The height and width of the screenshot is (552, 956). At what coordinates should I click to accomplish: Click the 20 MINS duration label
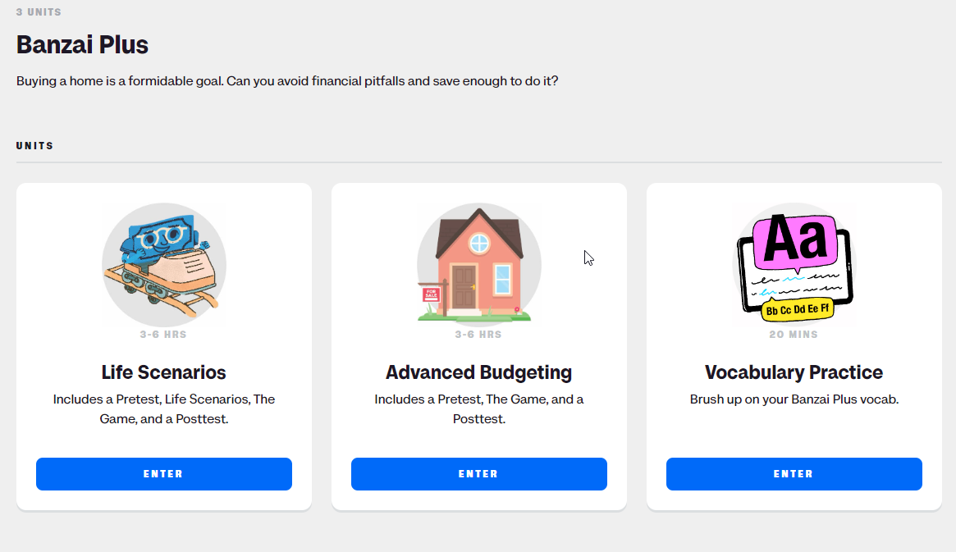[x=794, y=335]
